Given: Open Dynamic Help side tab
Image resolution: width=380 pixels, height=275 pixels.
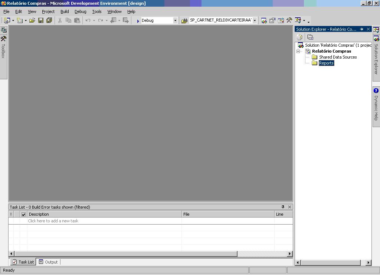Looking at the screenshot, I should pos(376,105).
